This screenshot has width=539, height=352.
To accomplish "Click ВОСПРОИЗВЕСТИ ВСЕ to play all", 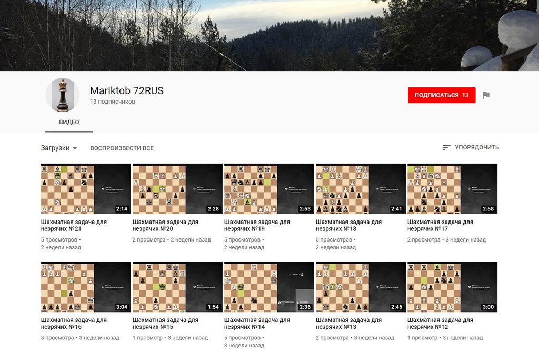I will point(122,148).
